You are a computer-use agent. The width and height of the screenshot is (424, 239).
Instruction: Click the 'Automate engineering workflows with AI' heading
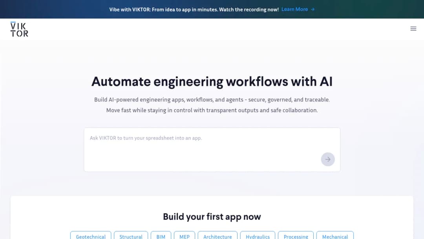coord(212,81)
